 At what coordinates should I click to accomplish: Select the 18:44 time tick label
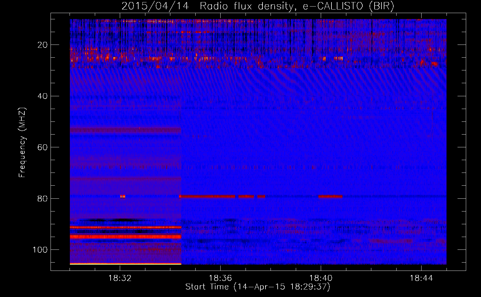click(421, 278)
